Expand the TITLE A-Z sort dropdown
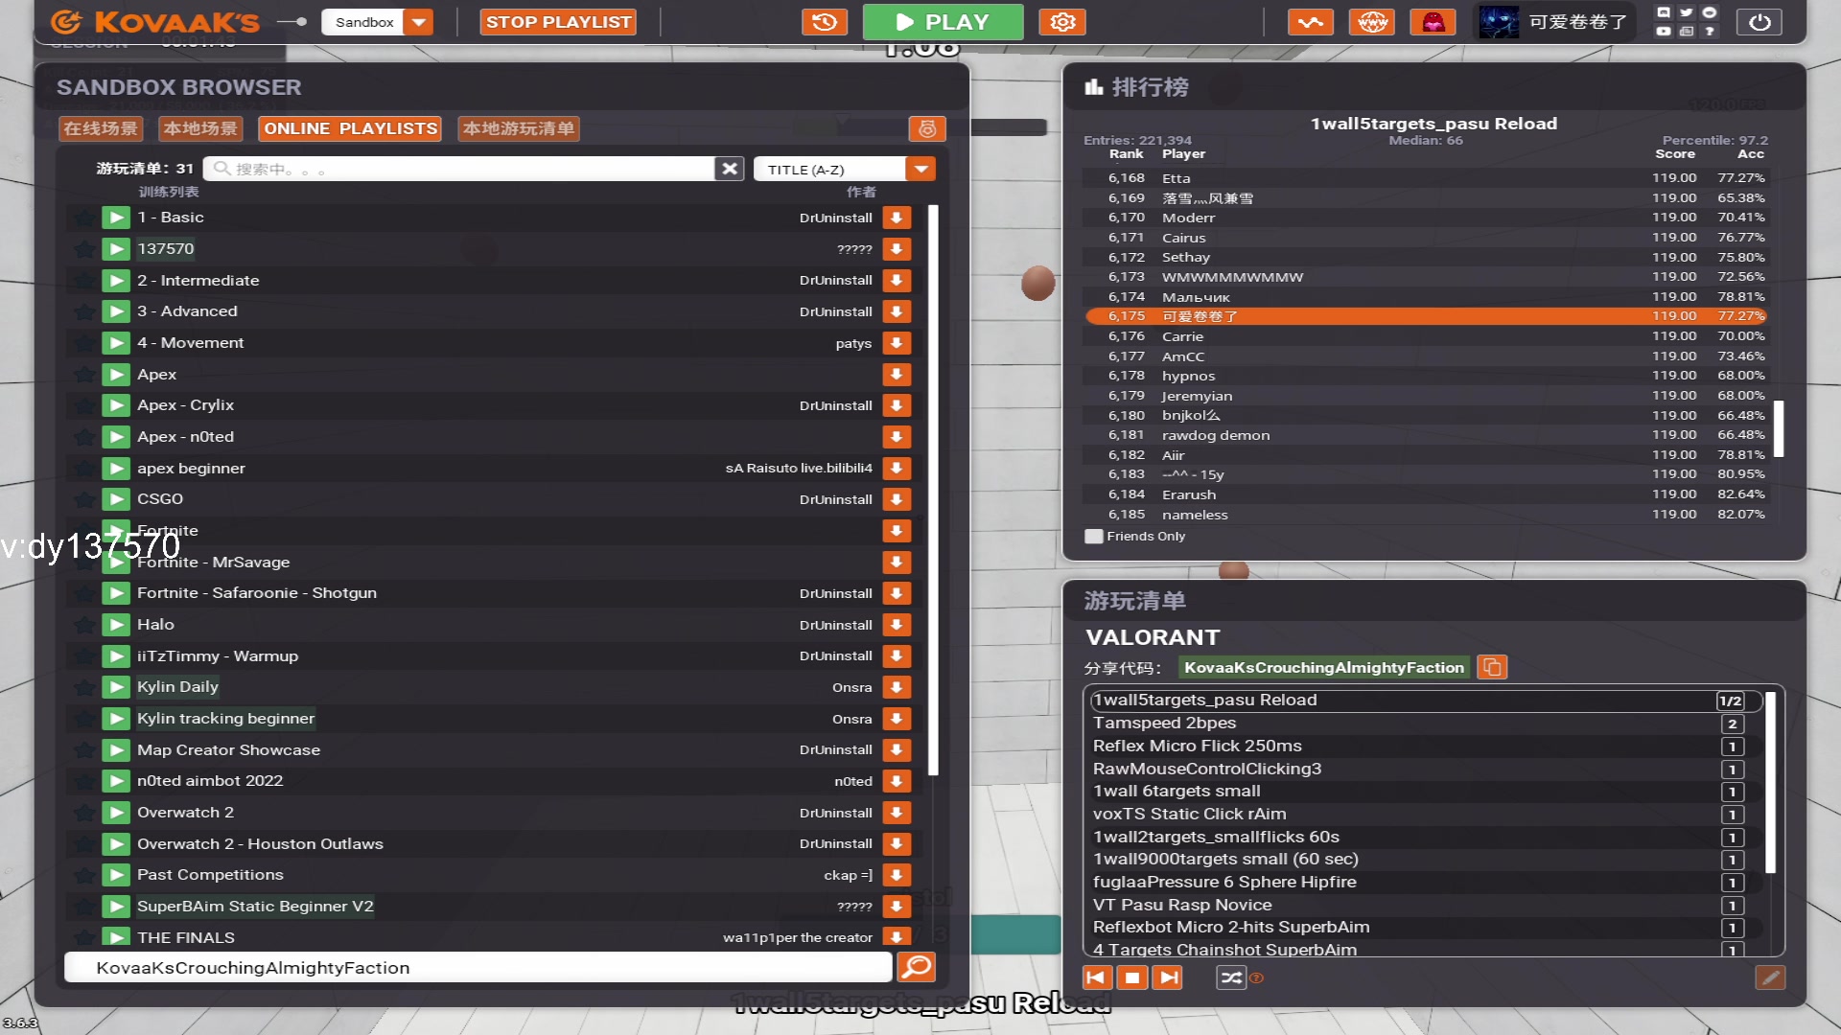This screenshot has height=1035, width=1841. tap(921, 168)
